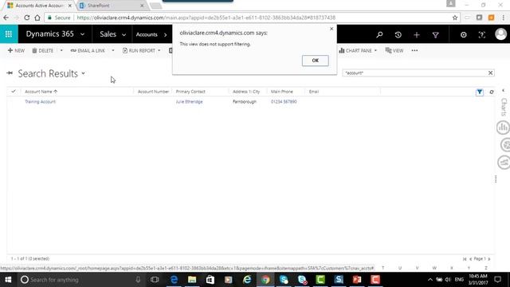The image size is (510, 287).
Task: Open Edge browser from the taskbar
Action: [174, 280]
